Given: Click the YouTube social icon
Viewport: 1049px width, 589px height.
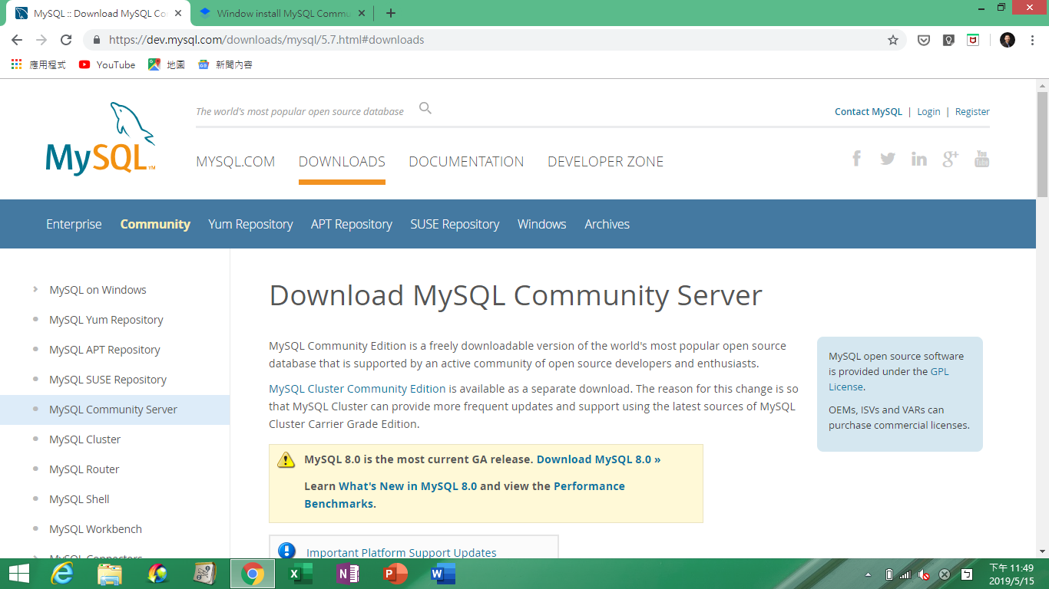Looking at the screenshot, I should 981,158.
